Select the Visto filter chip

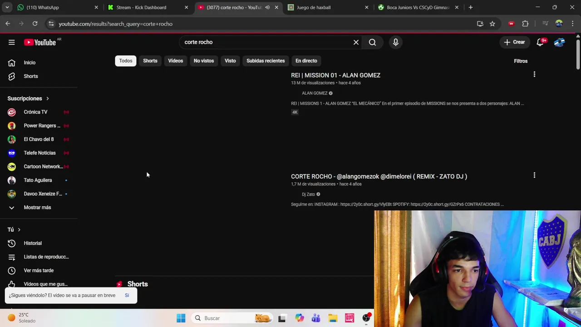(x=230, y=61)
